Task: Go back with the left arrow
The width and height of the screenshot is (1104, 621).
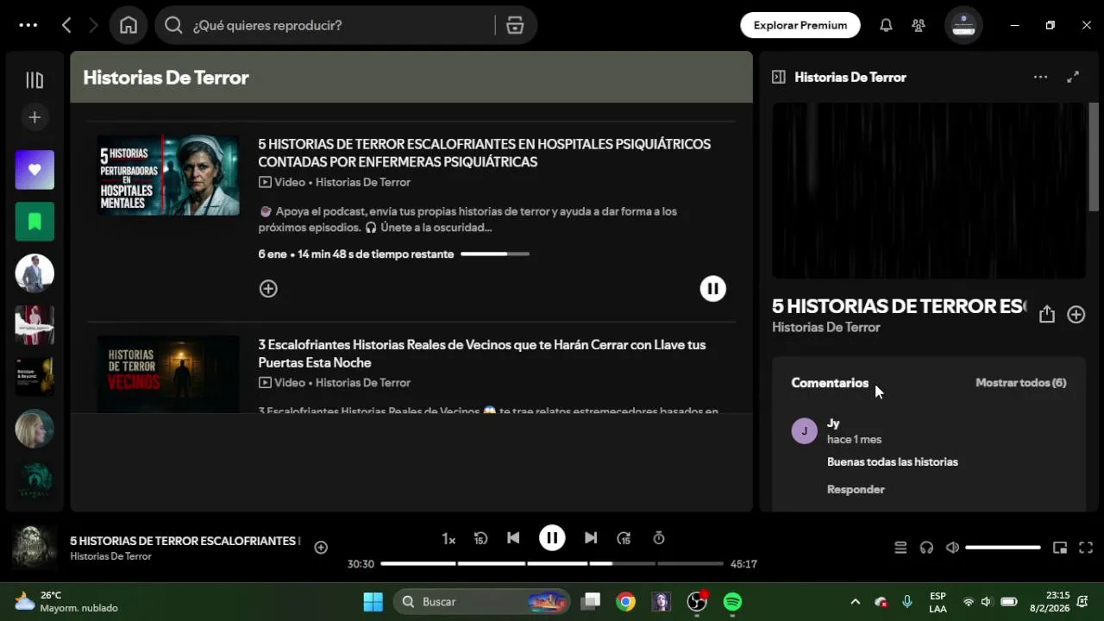Action: click(x=66, y=25)
